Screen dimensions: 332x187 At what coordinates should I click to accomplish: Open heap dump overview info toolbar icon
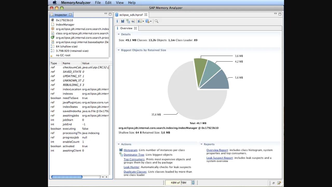click(x=117, y=21)
